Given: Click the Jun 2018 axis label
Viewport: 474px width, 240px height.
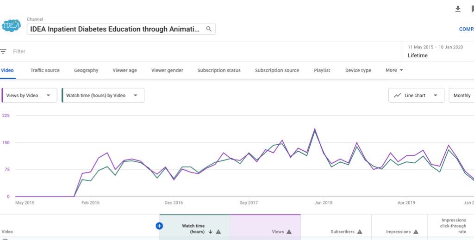Looking at the screenshot, I should click(323, 203).
